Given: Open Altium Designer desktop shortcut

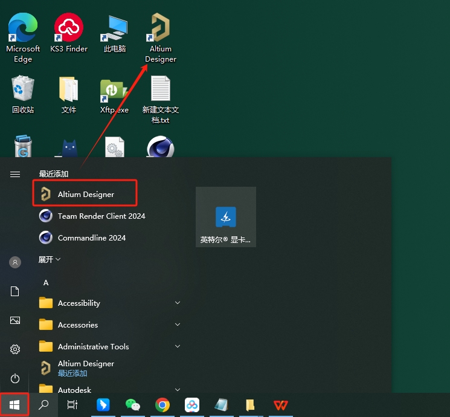Looking at the screenshot, I should tap(160, 38).
